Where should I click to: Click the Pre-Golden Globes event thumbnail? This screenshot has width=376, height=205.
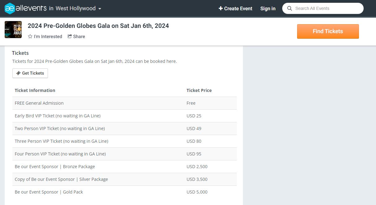(13, 30)
